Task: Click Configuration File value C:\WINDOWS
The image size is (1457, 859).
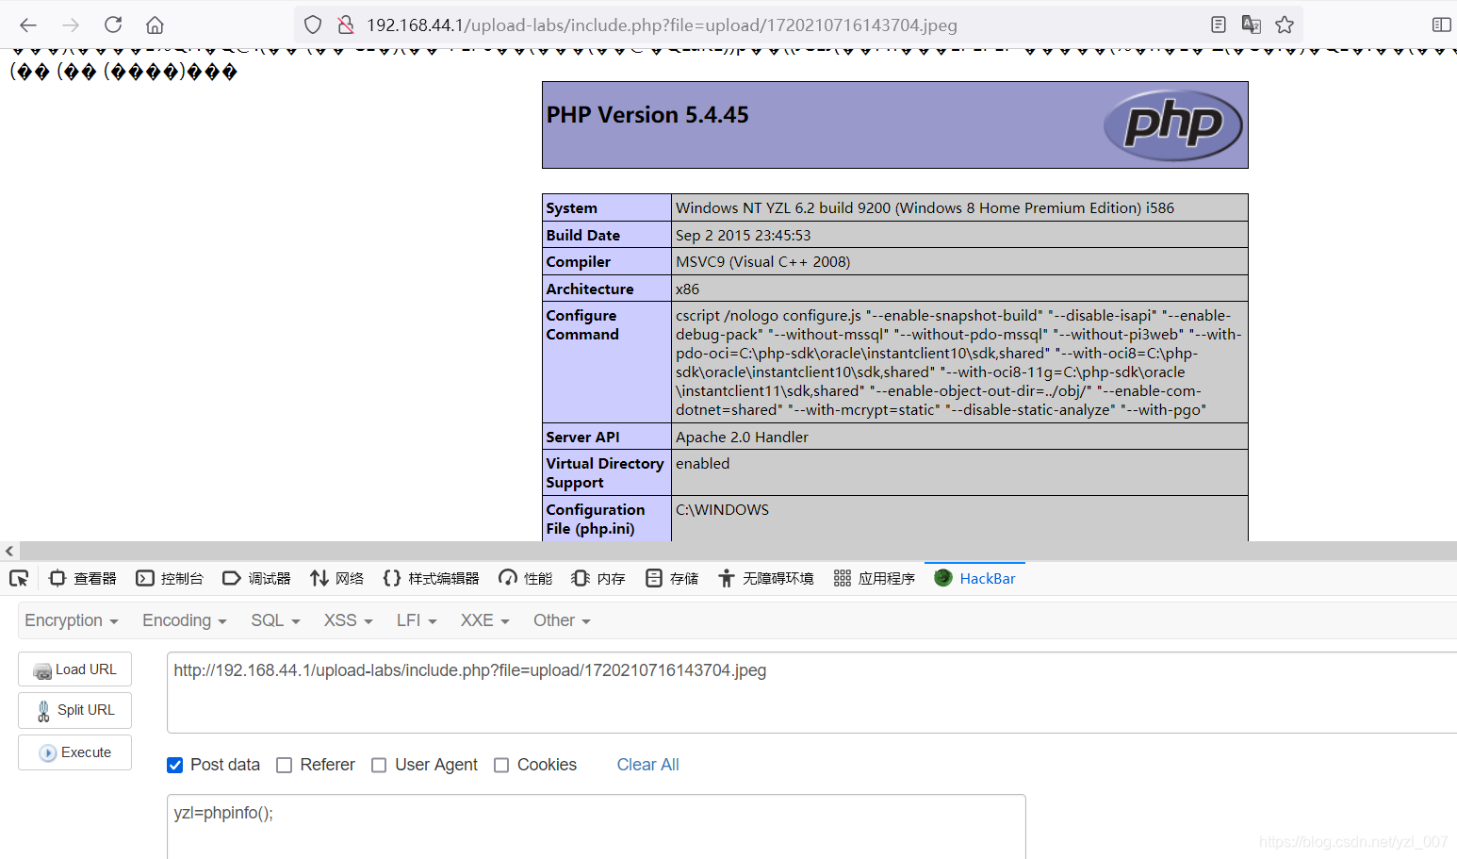Action: coord(722,510)
